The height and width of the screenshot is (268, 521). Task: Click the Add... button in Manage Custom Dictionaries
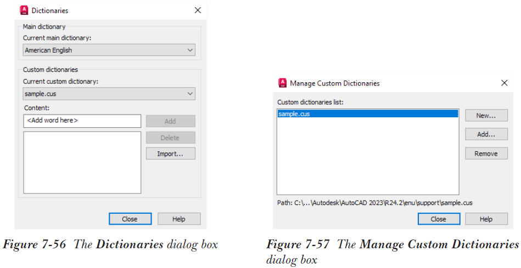click(486, 134)
